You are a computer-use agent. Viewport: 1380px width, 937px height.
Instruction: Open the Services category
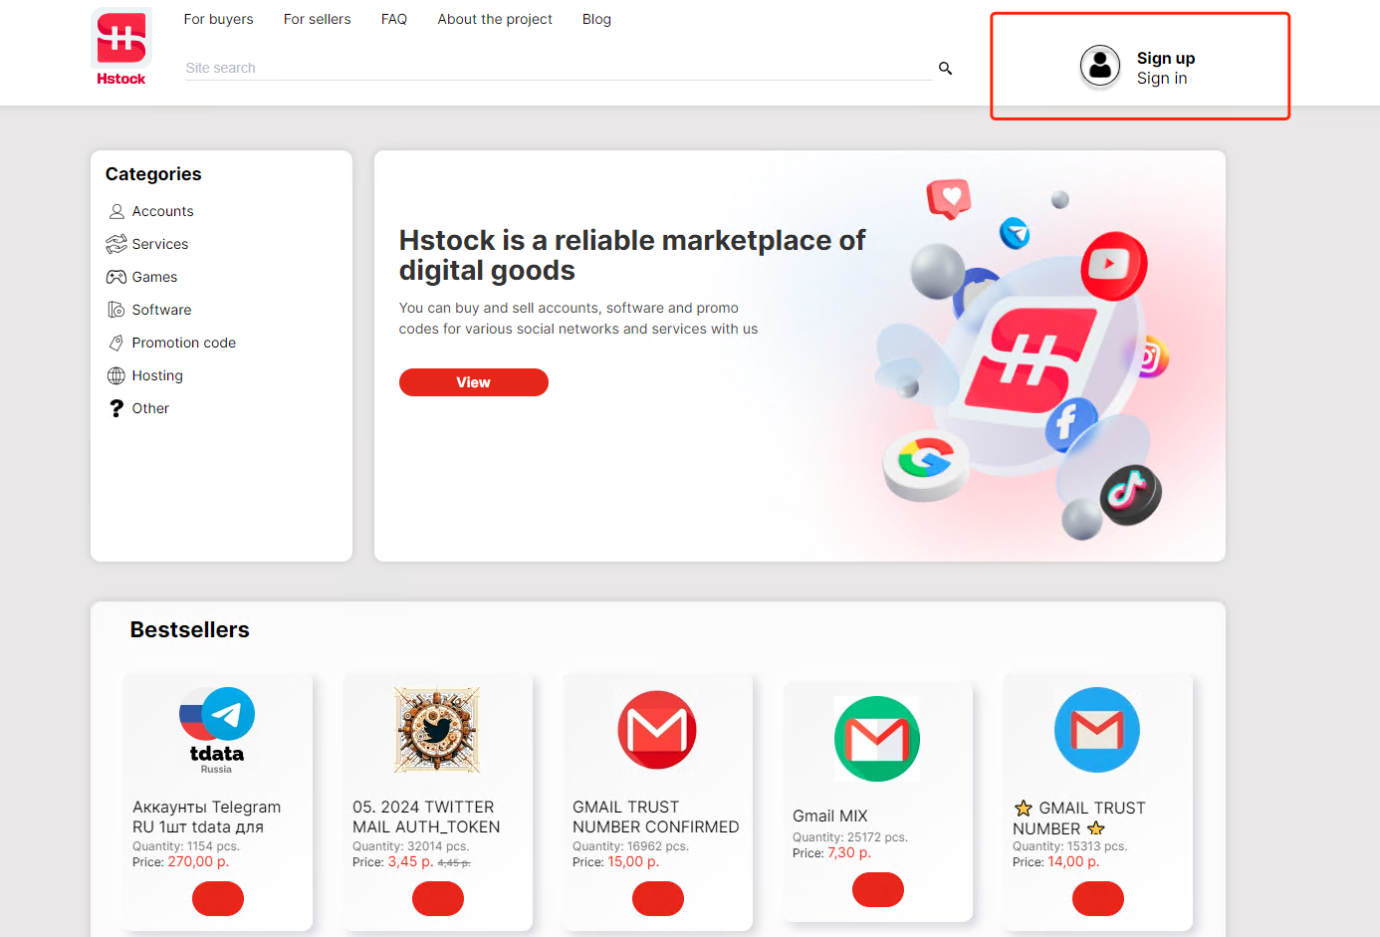coord(159,244)
